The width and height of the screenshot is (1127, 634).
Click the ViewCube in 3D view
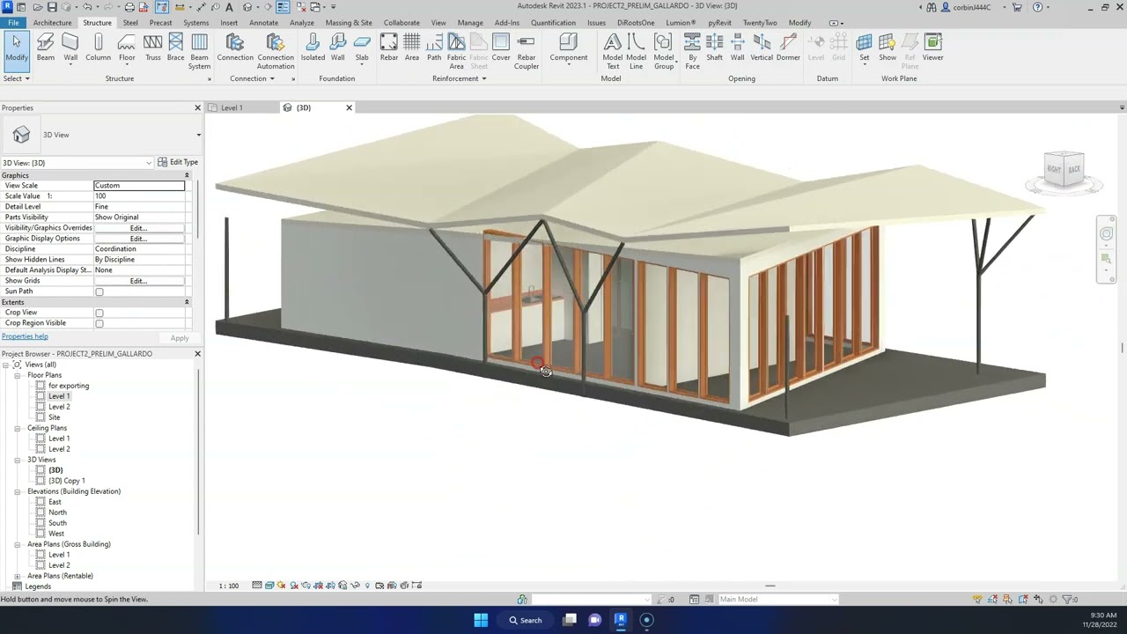[x=1064, y=169]
